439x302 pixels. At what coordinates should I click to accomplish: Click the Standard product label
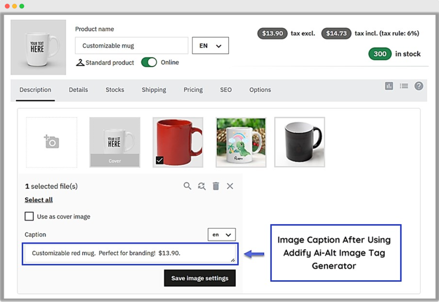point(110,63)
